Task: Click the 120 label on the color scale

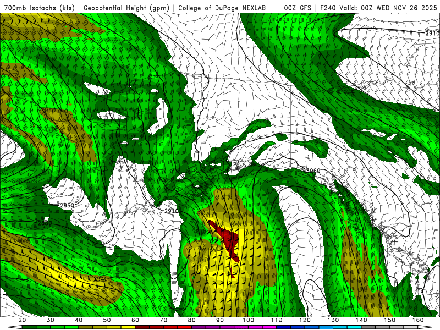Action: point(305,320)
